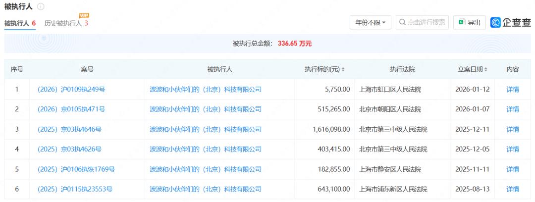
Task: Click the amount 515,265.00
Action: click(334, 109)
